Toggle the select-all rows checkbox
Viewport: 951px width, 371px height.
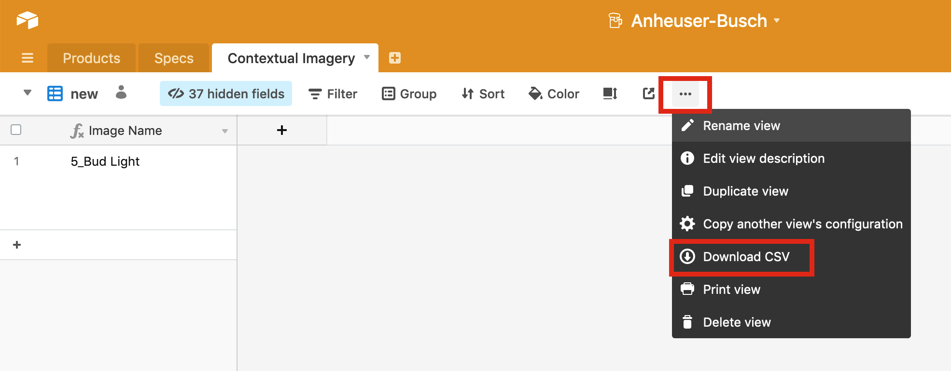16,130
